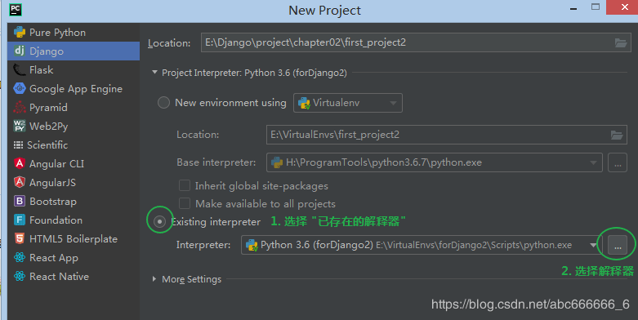Viewport: 638px width, 320px height.
Task: Select Existing interpreter radio button
Action: pyautogui.click(x=160, y=221)
